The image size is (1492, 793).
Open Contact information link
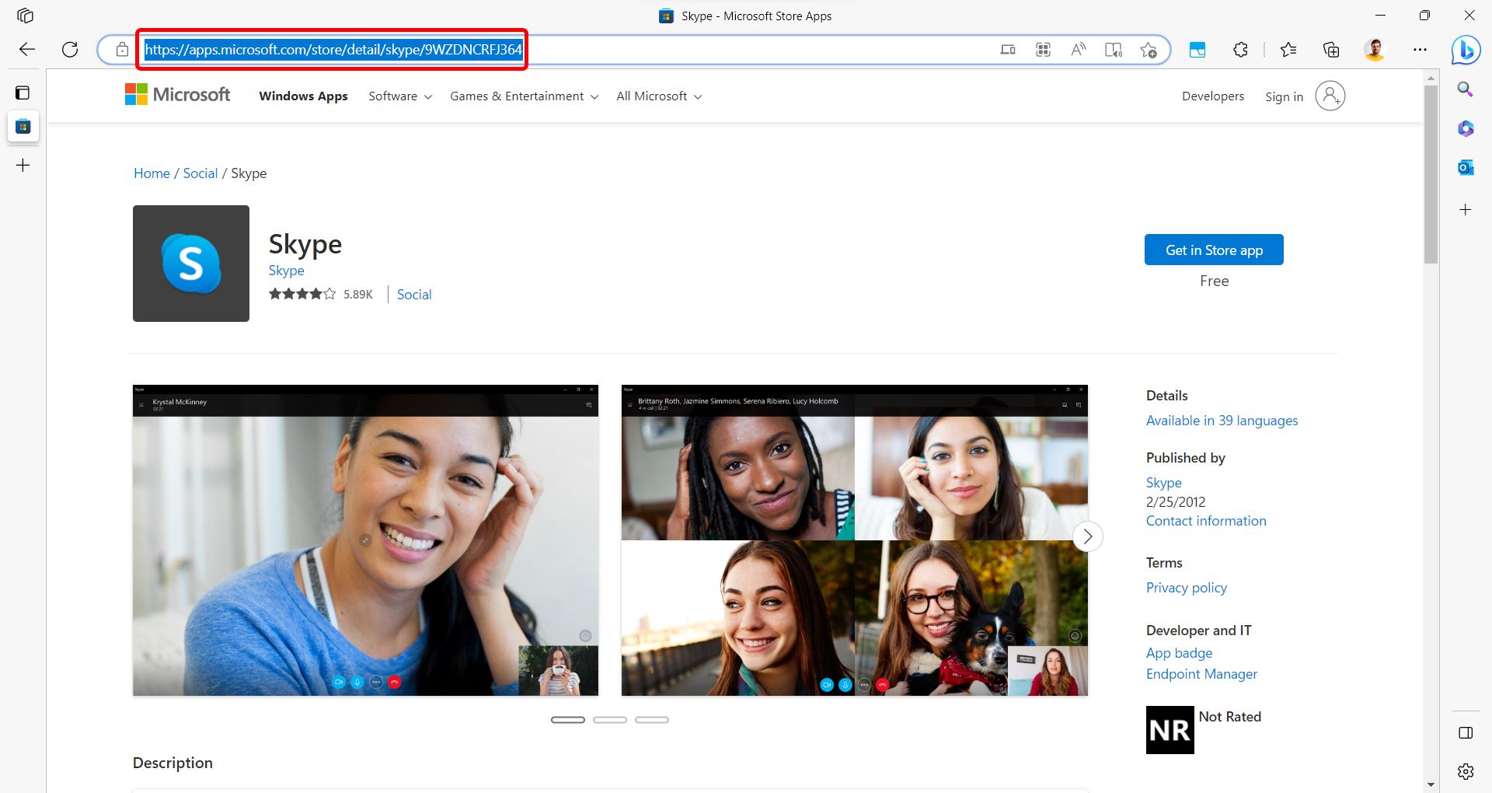1206,521
